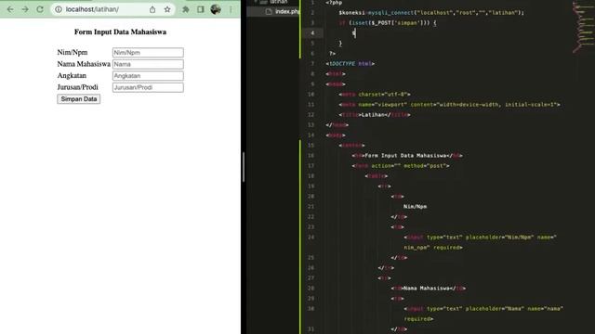Click the meta charset="utf-8" code line

(375, 95)
